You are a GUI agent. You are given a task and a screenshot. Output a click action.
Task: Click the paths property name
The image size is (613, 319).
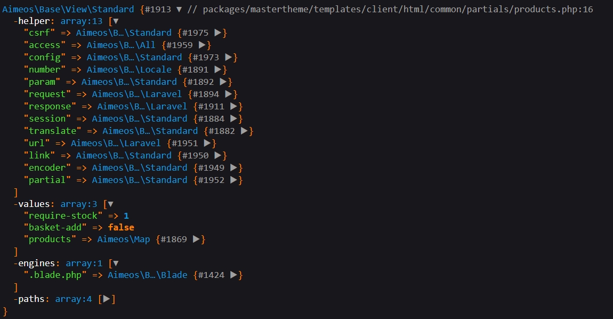tap(31, 299)
